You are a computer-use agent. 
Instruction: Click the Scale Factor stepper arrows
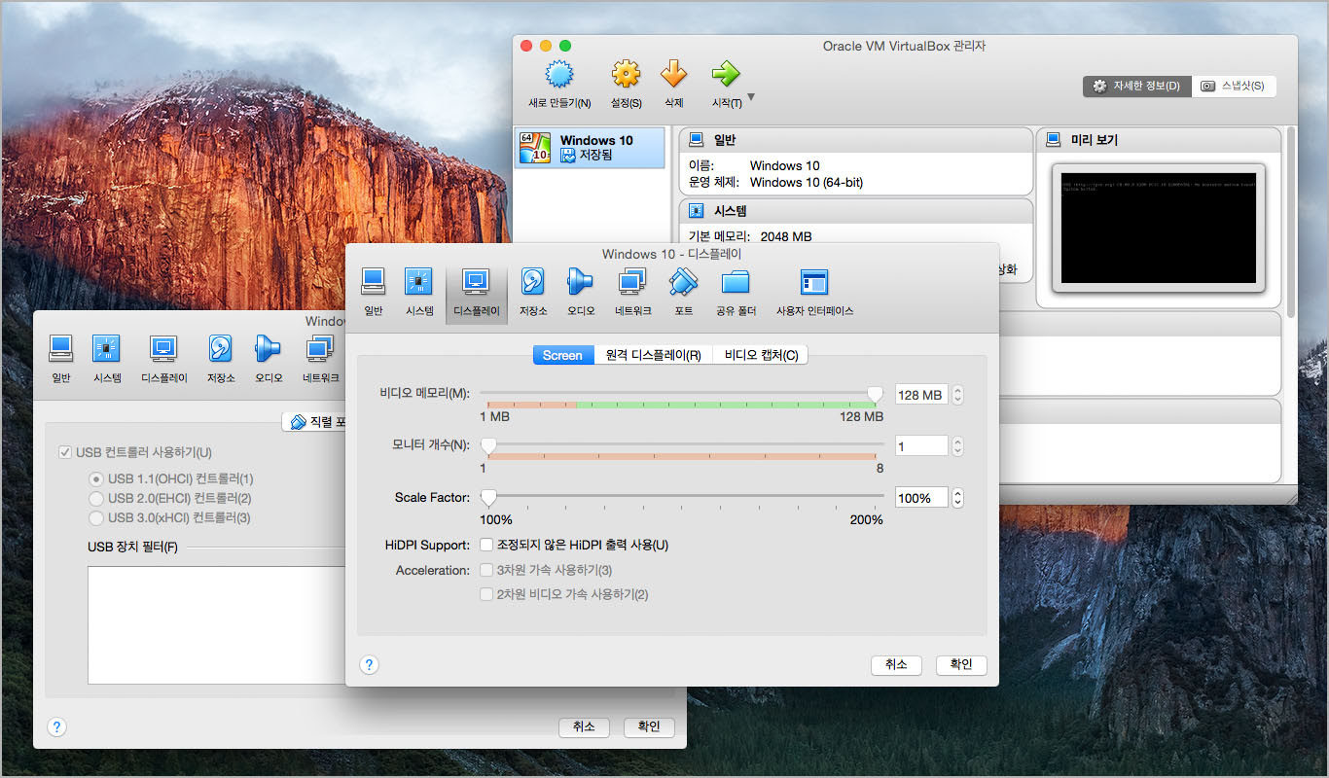pyautogui.click(x=957, y=498)
